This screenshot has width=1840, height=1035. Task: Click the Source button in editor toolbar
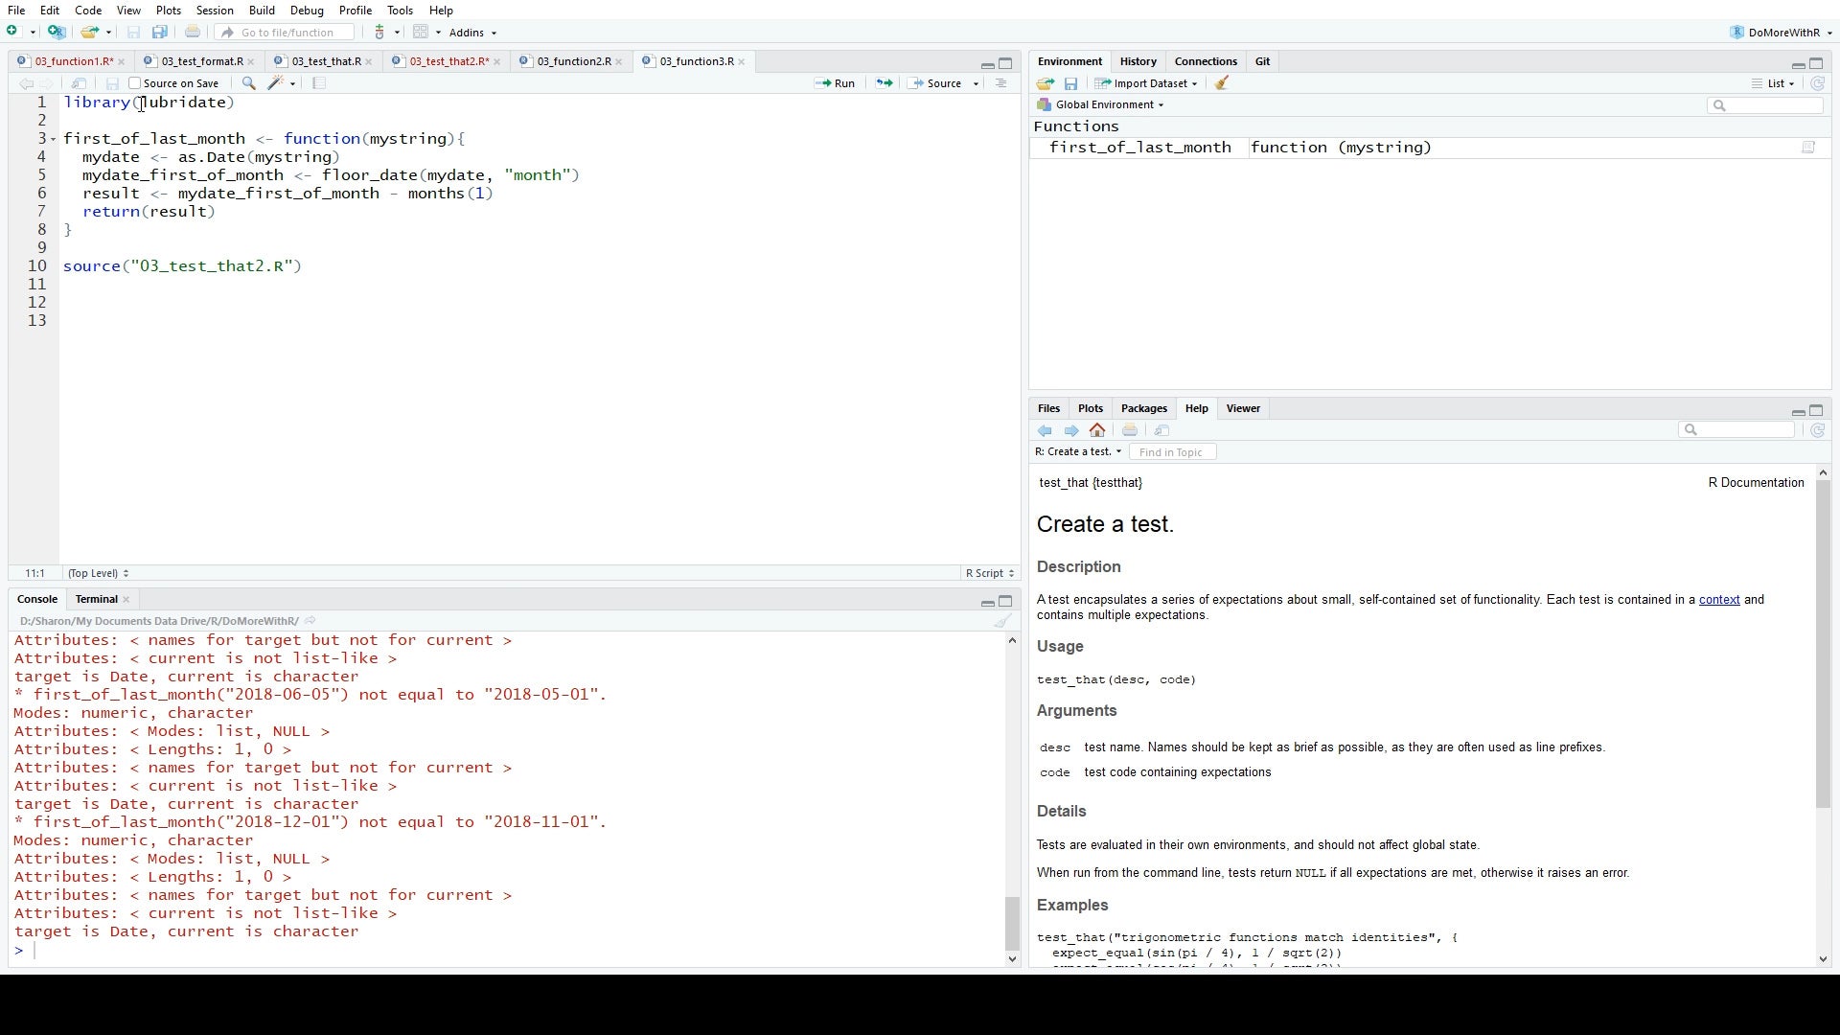[x=936, y=83]
